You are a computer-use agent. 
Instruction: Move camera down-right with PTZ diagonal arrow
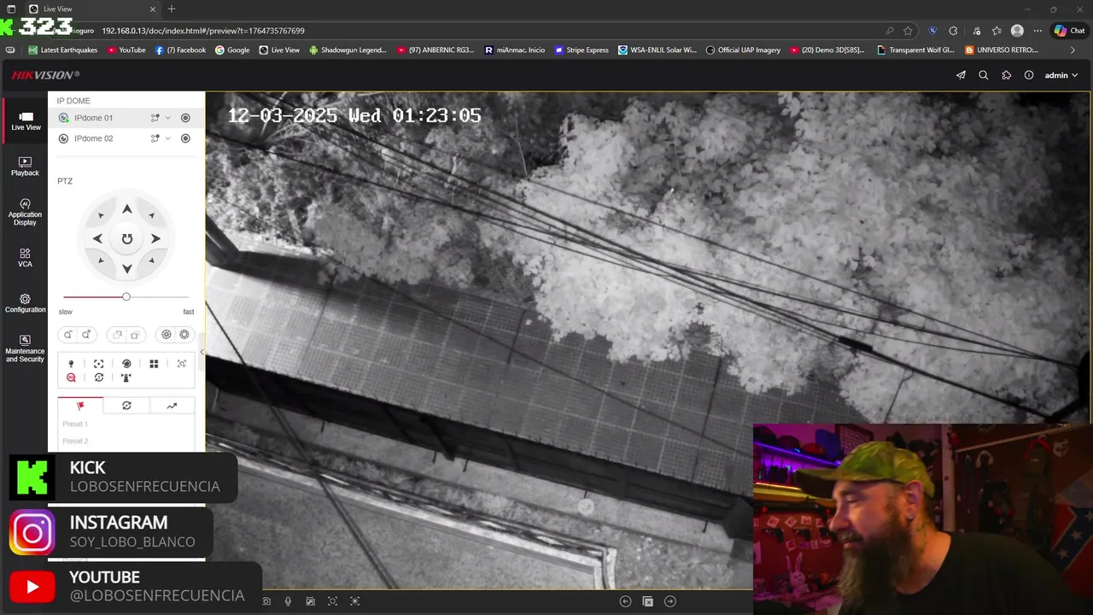click(x=151, y=261)
